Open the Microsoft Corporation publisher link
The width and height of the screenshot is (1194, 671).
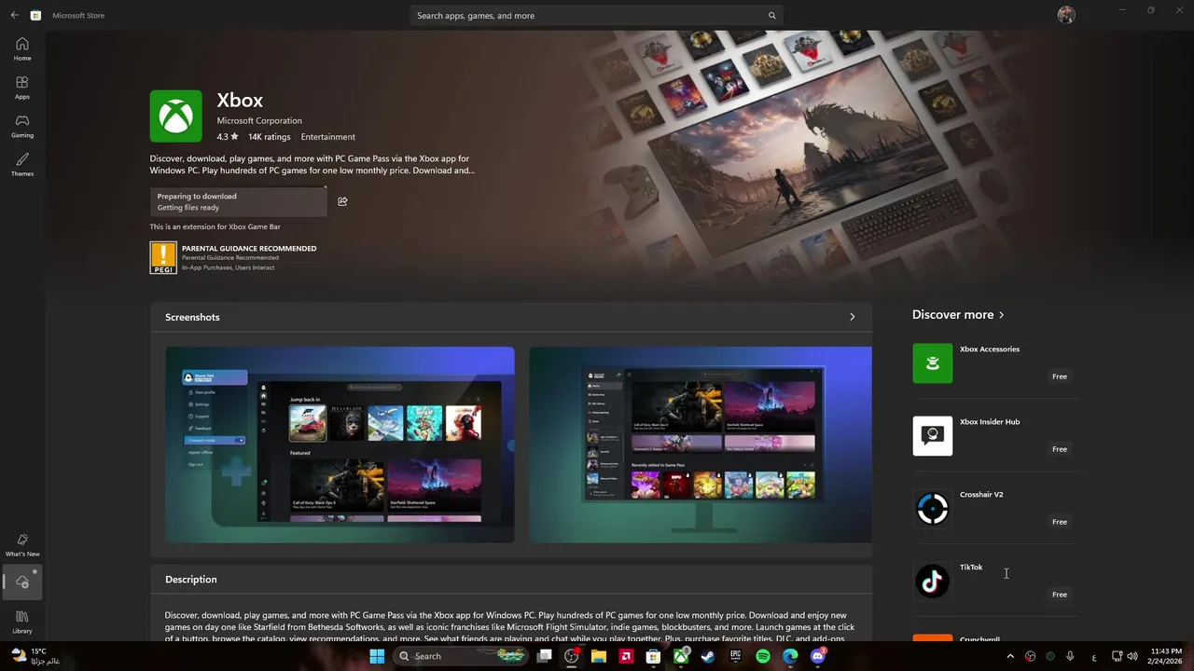259,121
